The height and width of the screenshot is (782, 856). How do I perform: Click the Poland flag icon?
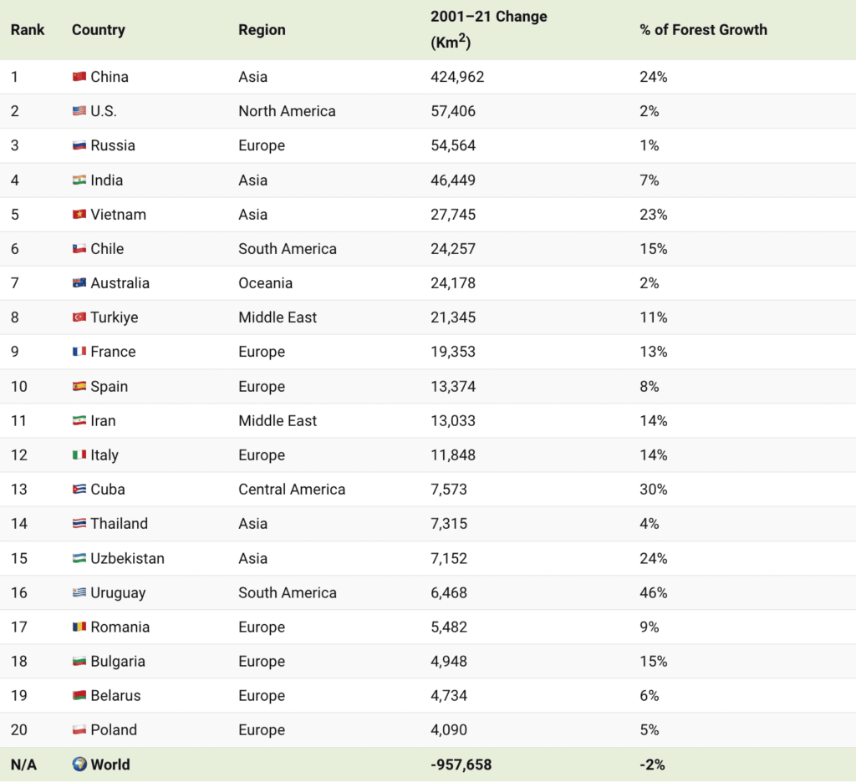click(x=79, y=730)
